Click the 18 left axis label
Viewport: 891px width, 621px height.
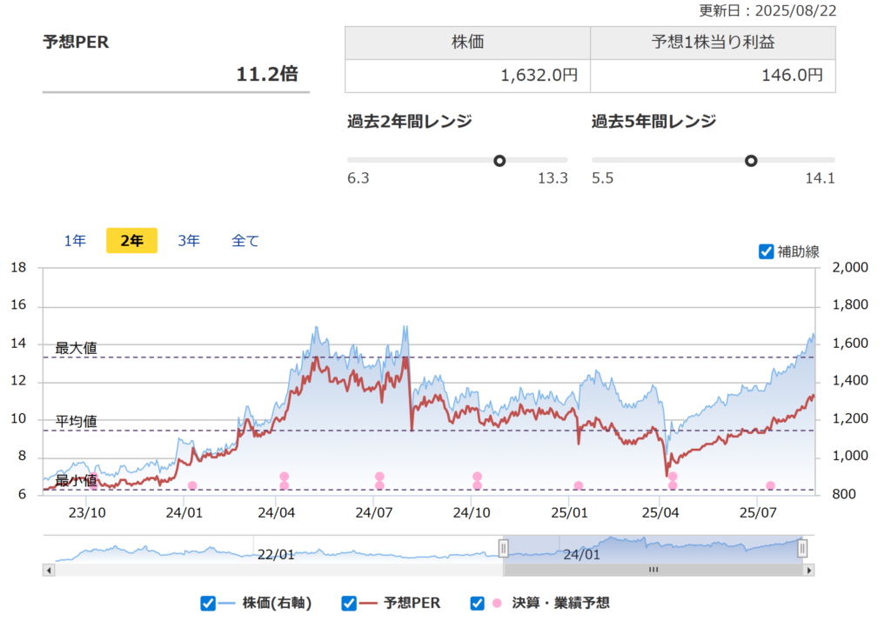(x=18, y=267)
